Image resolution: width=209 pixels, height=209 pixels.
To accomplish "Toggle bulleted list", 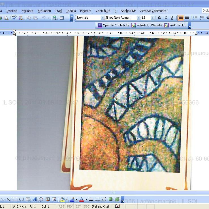I will [202, 18].
